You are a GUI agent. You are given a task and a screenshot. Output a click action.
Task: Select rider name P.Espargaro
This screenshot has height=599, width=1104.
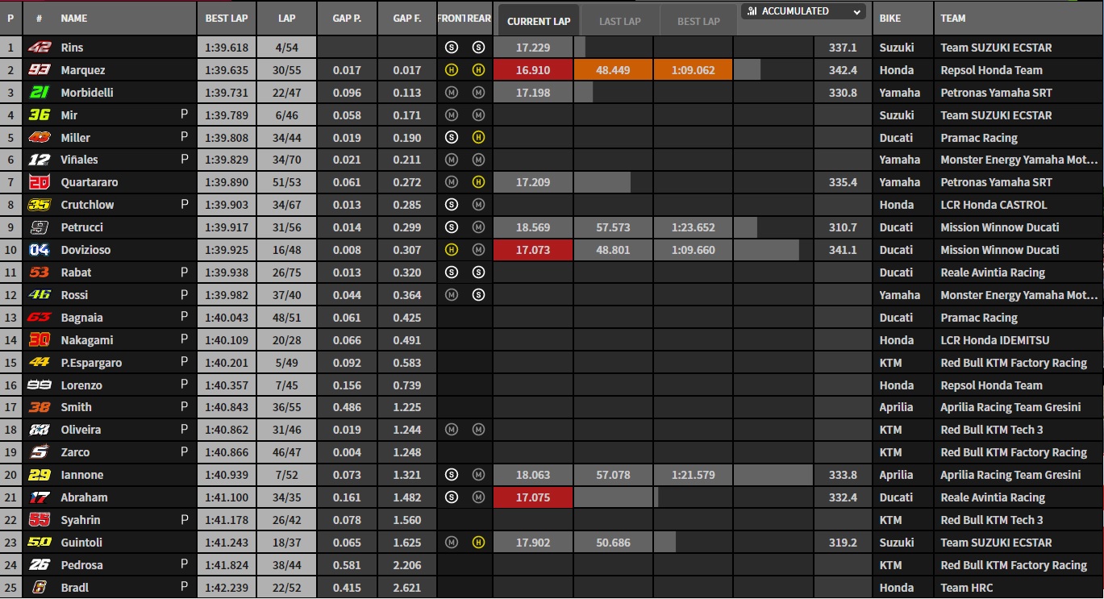pyautogui.click(x=91, y=363)
